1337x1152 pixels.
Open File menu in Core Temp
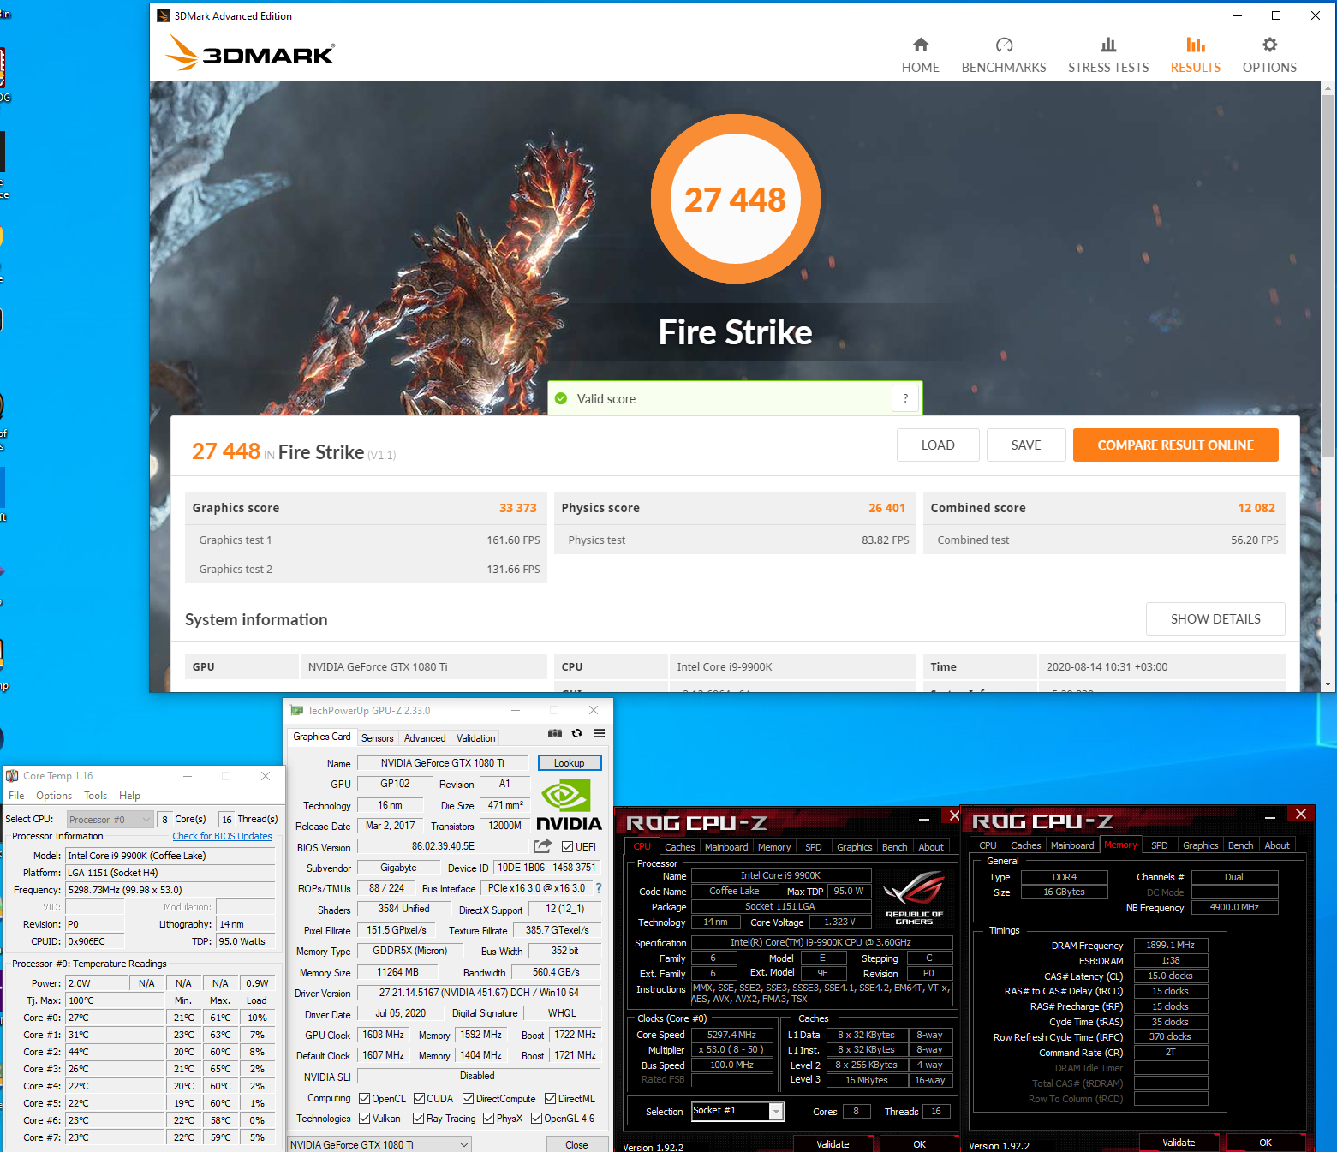coord(16,796)
